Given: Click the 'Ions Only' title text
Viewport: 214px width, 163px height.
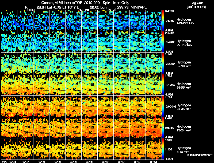Looking at the screenshot, I should [x=121, y=3].
